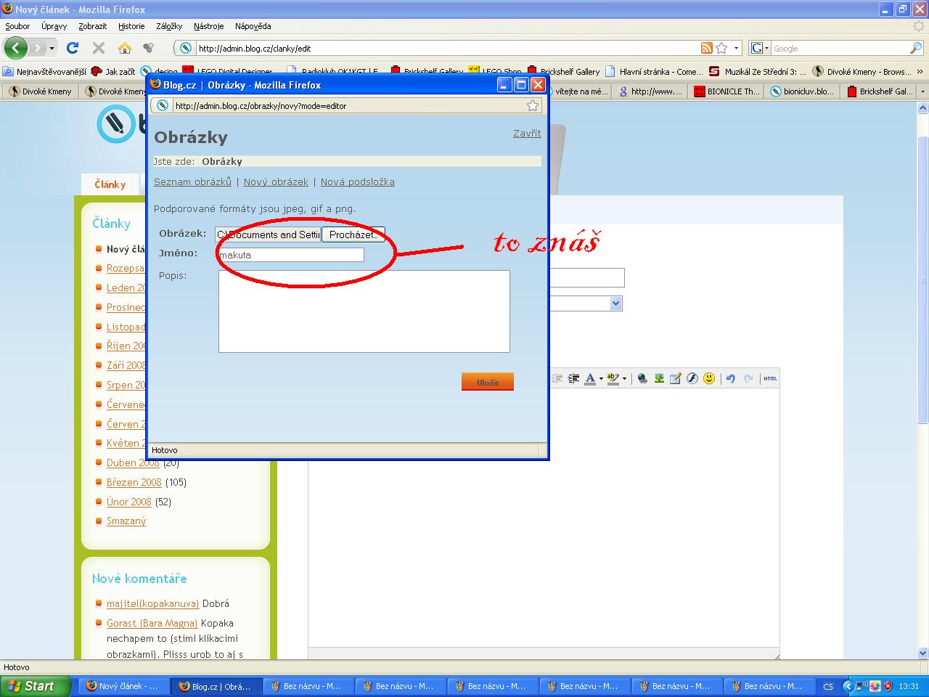Expand the highlight color dropdown arrow

[624, 378]
